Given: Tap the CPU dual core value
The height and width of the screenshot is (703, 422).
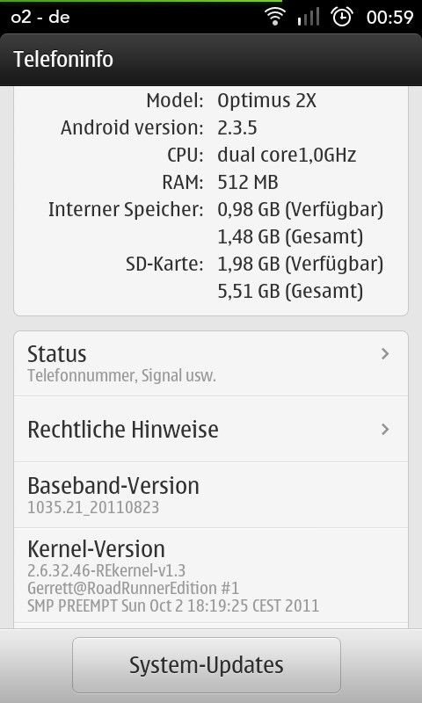Looking at the screenshot, I should tap(287, 156).
